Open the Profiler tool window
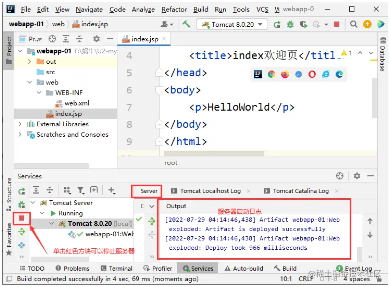Image resolution: width=390 pixels, height=287 pixels. pos(158,268)
